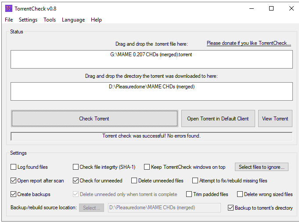Viewport: 299px width, 222px height.
Task: Open the Settings menu
Action: click(x=28, y=20)
